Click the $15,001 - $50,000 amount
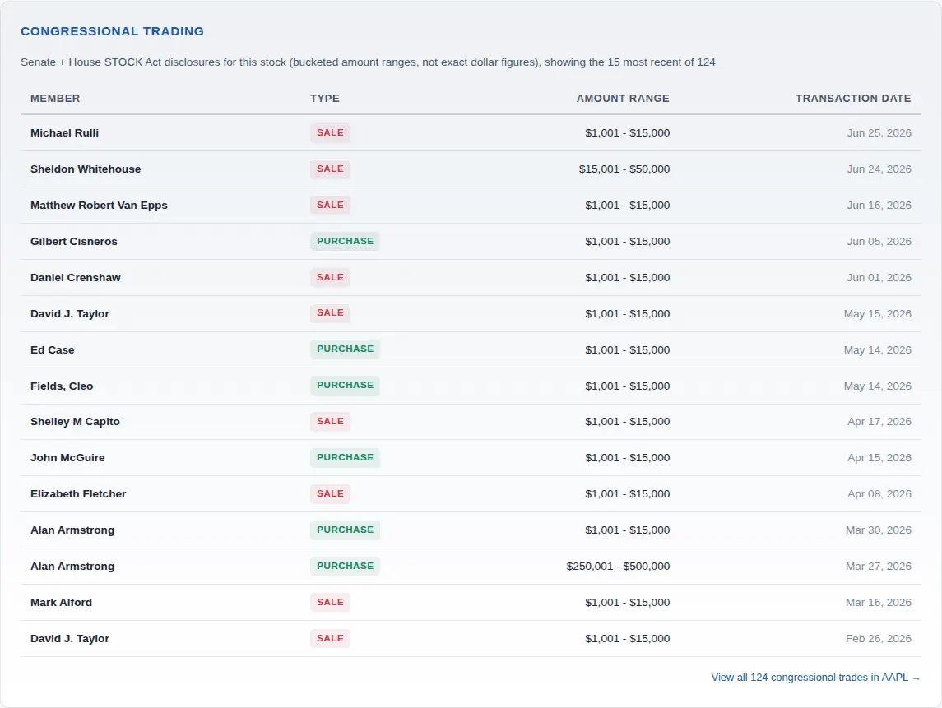 click(624, 169)
